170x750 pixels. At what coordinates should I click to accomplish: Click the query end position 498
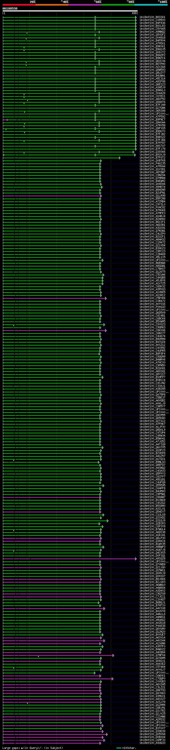click(134, 13)
